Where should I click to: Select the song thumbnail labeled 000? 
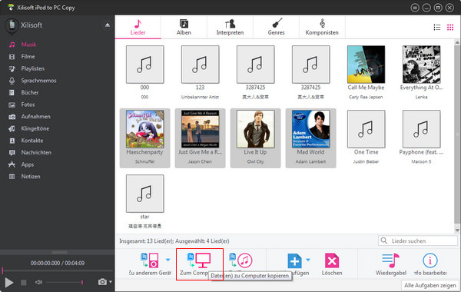[145, 65]
